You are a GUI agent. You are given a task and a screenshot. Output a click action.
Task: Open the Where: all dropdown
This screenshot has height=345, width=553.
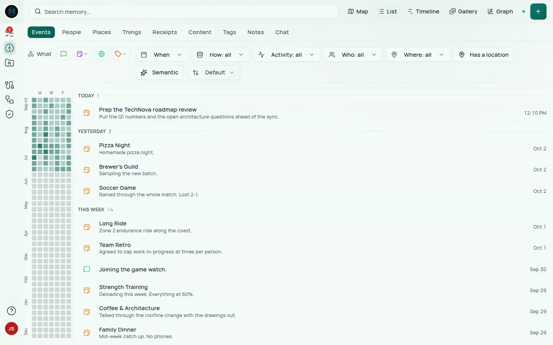coord(418,55)
